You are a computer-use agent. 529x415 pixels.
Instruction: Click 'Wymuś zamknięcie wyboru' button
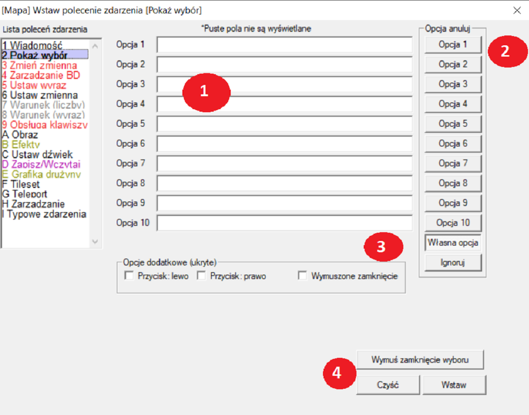coord(420,359)
